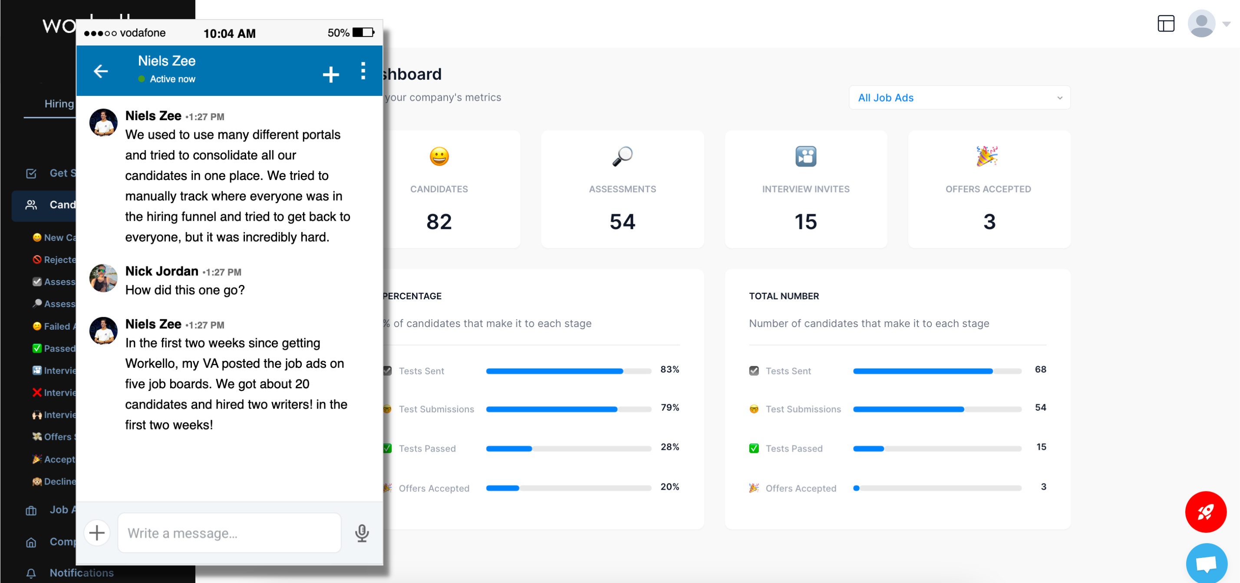The height and width of the screenshot is (583, 1240).
Task: Open the Job Ads briefcase sidebar icon
Action: click(31, 511)
